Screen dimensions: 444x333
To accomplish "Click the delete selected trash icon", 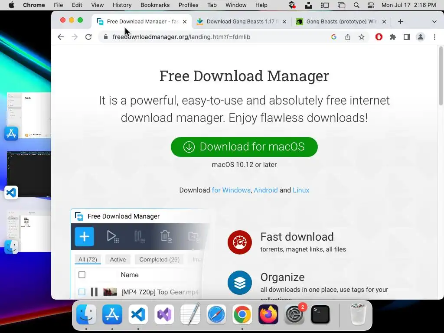I will pos(166,236).
